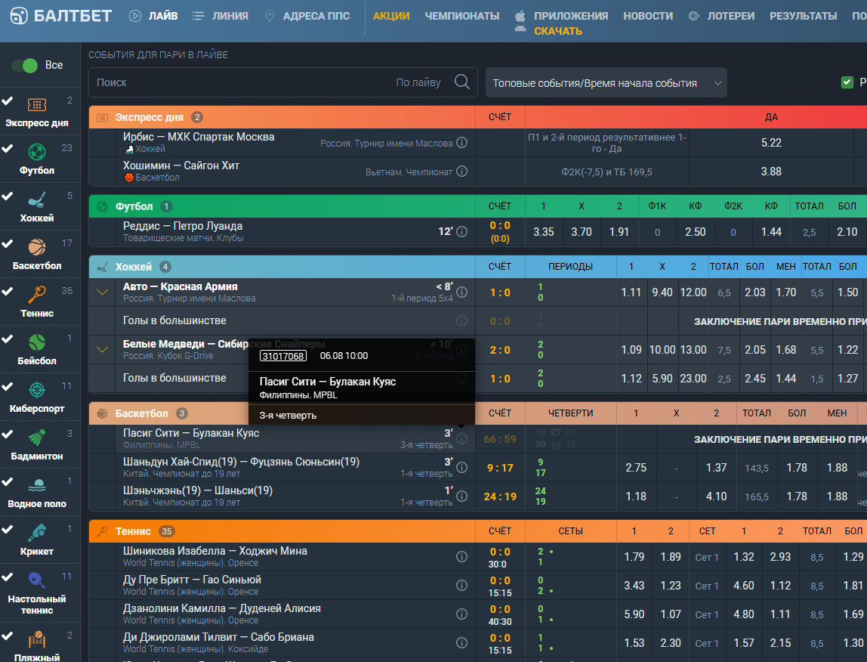Open the Топовые события sorting dropdown
Image resolution: width=867 pixels, height=662 pixels.
(x=606, y=82)
